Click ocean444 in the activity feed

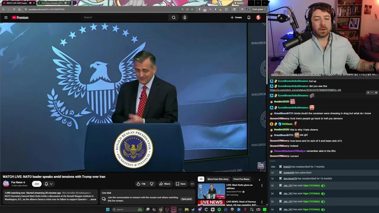[289, 173]
